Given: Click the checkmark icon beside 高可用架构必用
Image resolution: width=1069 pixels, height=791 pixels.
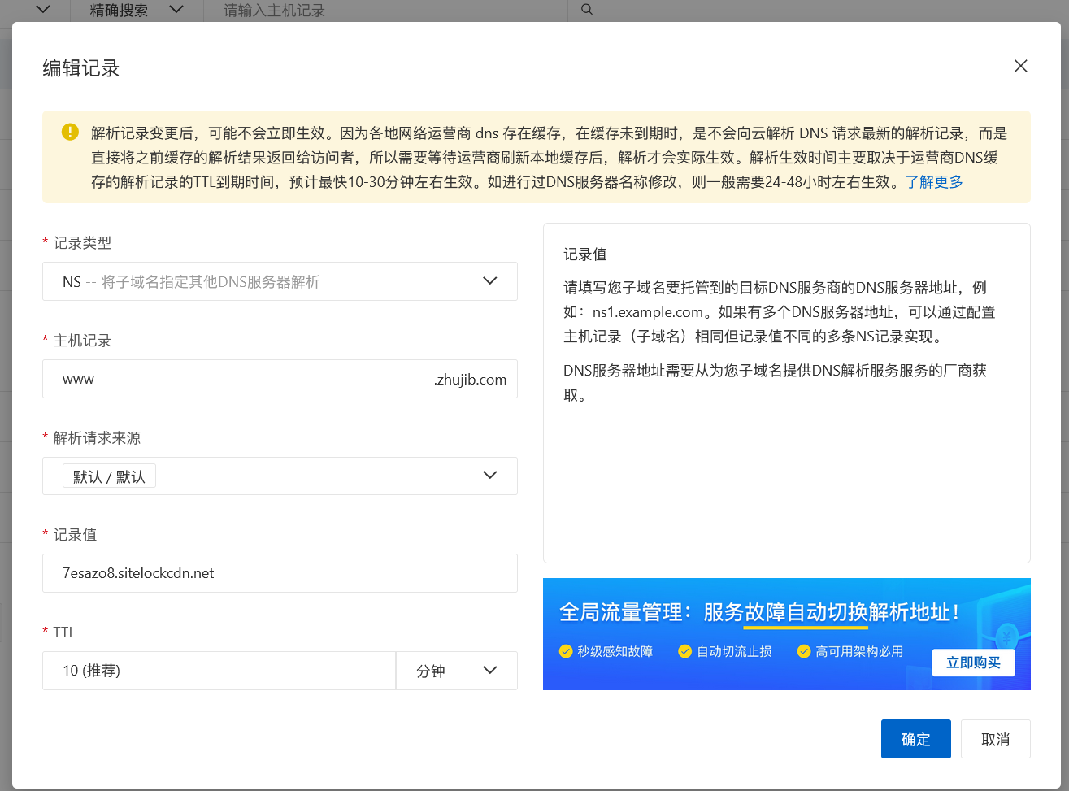Looking at the screenshot, I should pos(804,651).
